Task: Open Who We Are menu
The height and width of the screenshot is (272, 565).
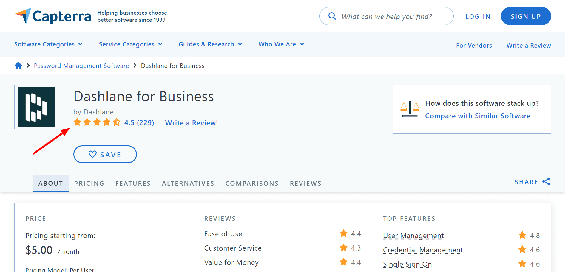Action: 282,44
